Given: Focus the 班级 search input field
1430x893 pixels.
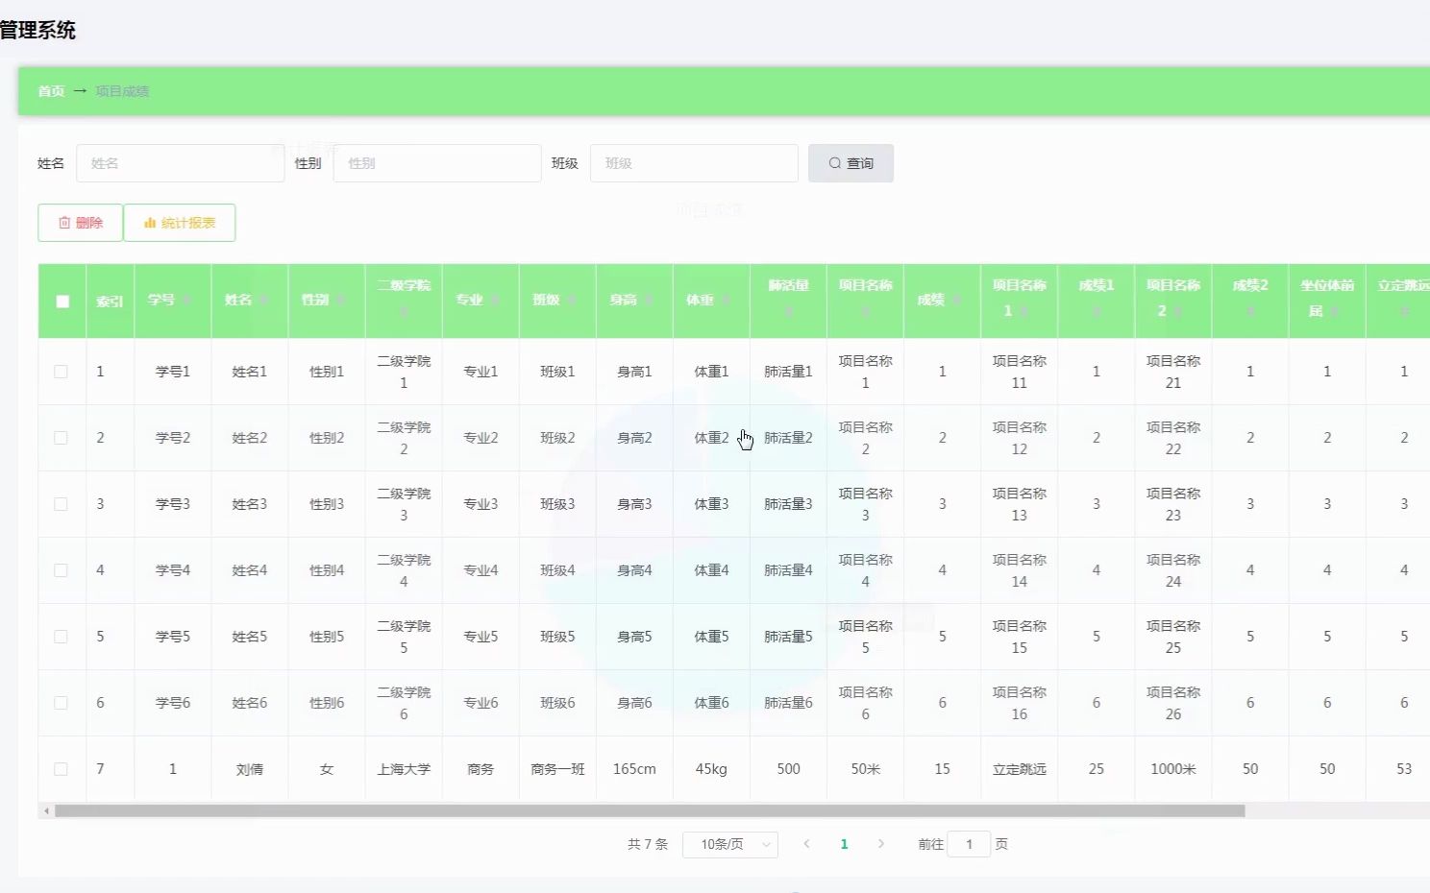Looking at the screenshot, I should point(694,163).
